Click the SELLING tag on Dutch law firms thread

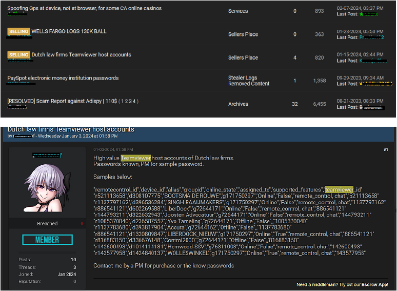click(19, 55)
